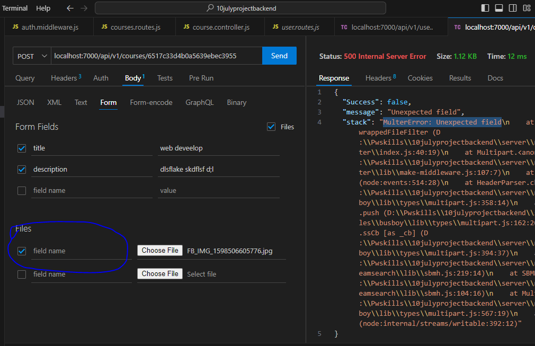Open the Docs response tab
The image size is (535, 346).
495,78
